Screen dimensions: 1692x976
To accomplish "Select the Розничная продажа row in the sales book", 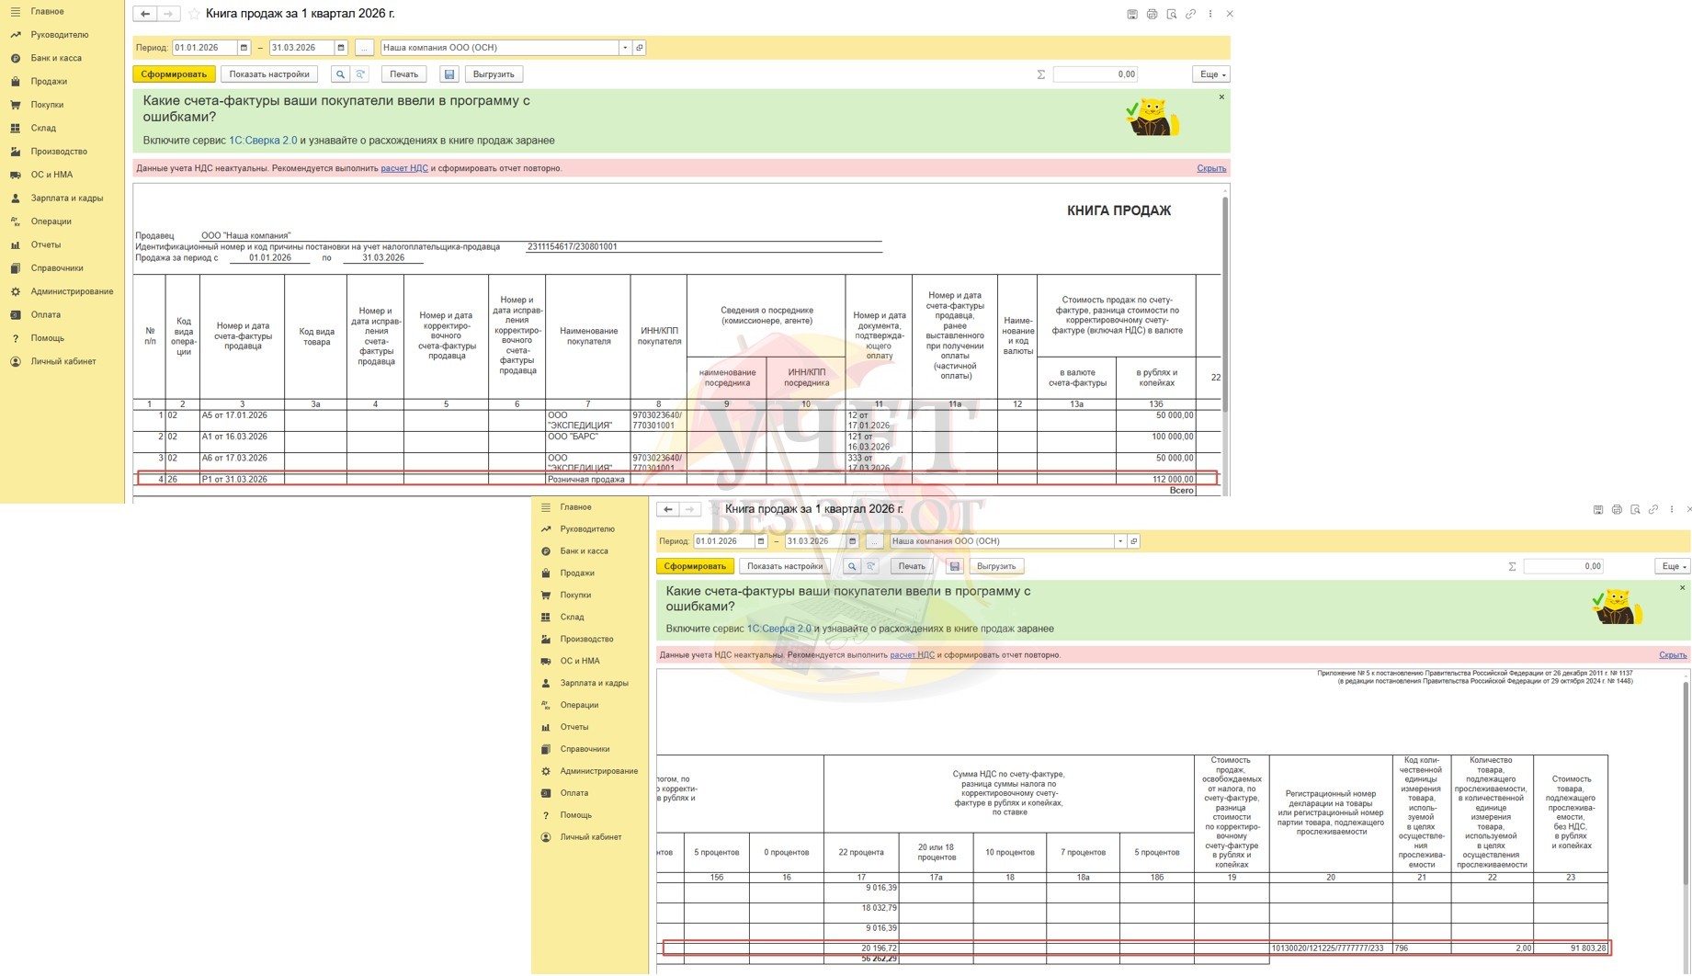I will coord(586,479).
